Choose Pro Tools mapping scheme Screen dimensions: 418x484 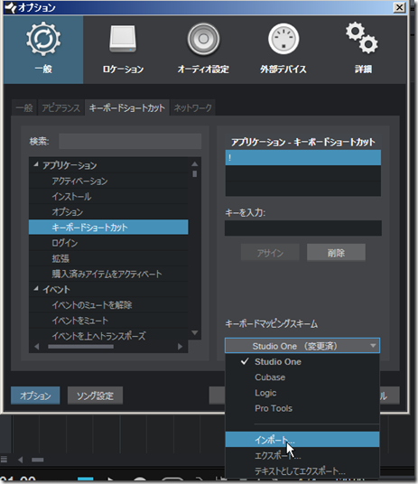point(302,408)
